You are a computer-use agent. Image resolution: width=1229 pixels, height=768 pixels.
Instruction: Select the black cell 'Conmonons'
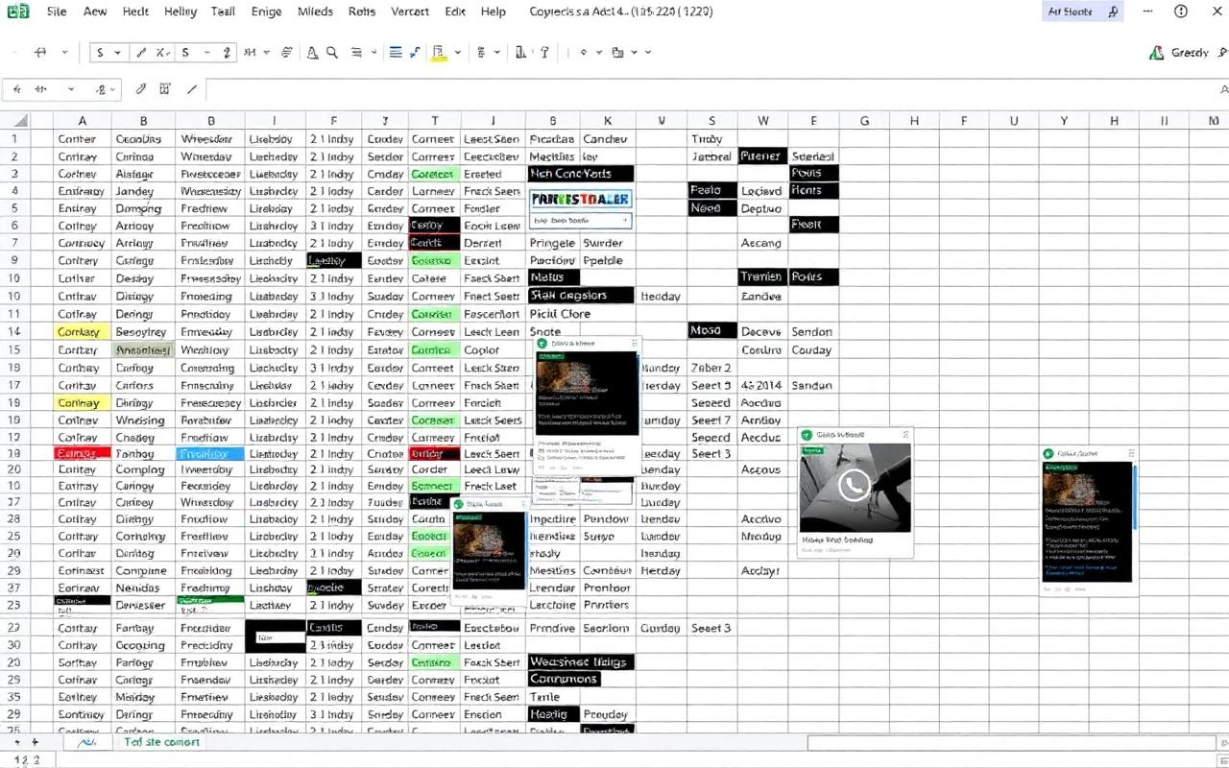565,679
